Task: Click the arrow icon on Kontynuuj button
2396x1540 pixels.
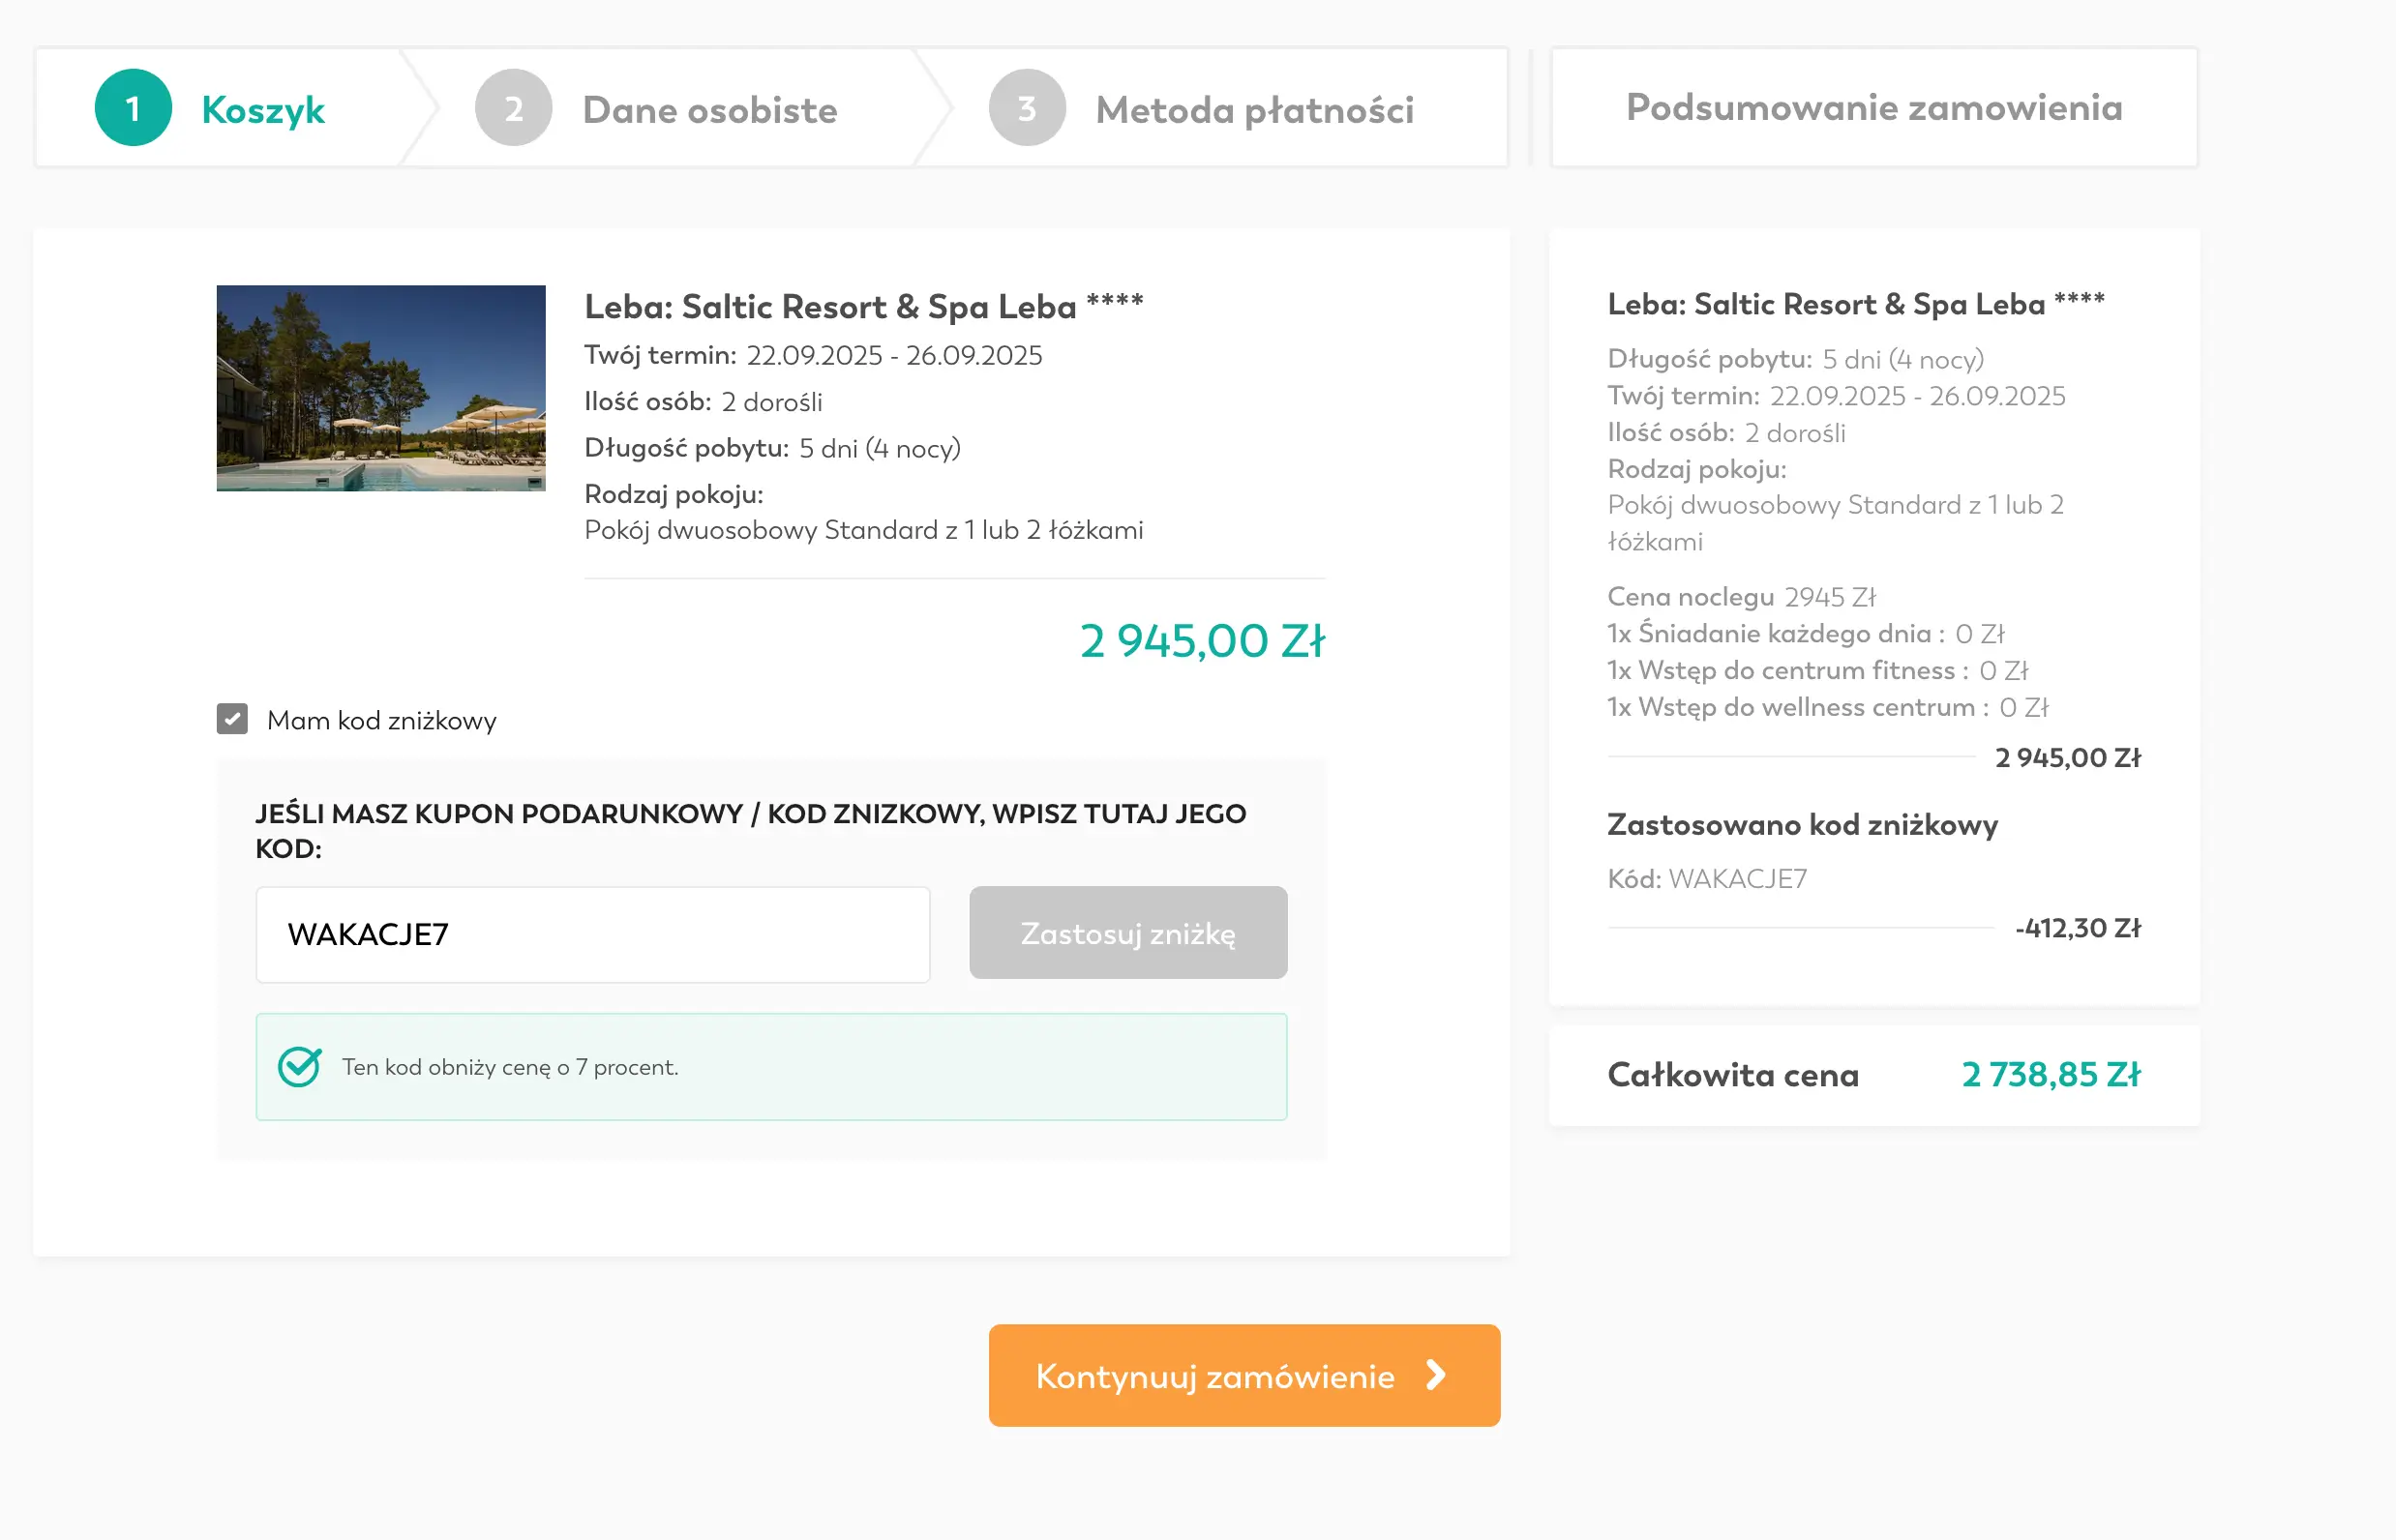Action: point(1437,1376)
